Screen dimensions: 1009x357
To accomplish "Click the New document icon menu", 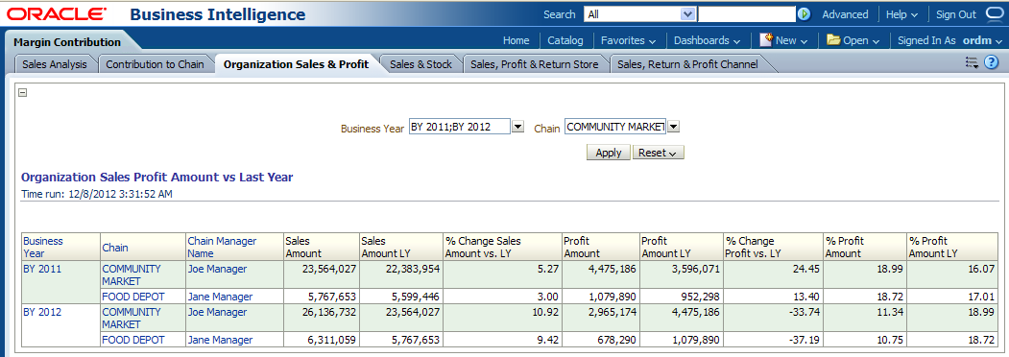I will [x=783, y=40].
